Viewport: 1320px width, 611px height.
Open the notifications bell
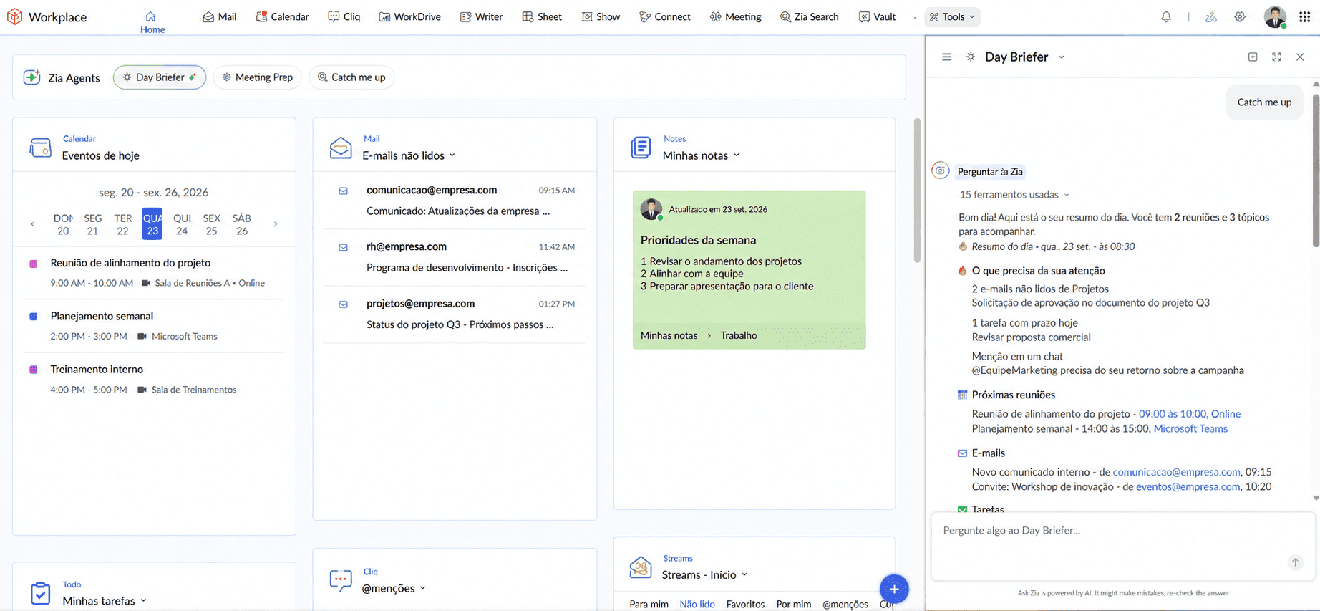point(1166,16)
